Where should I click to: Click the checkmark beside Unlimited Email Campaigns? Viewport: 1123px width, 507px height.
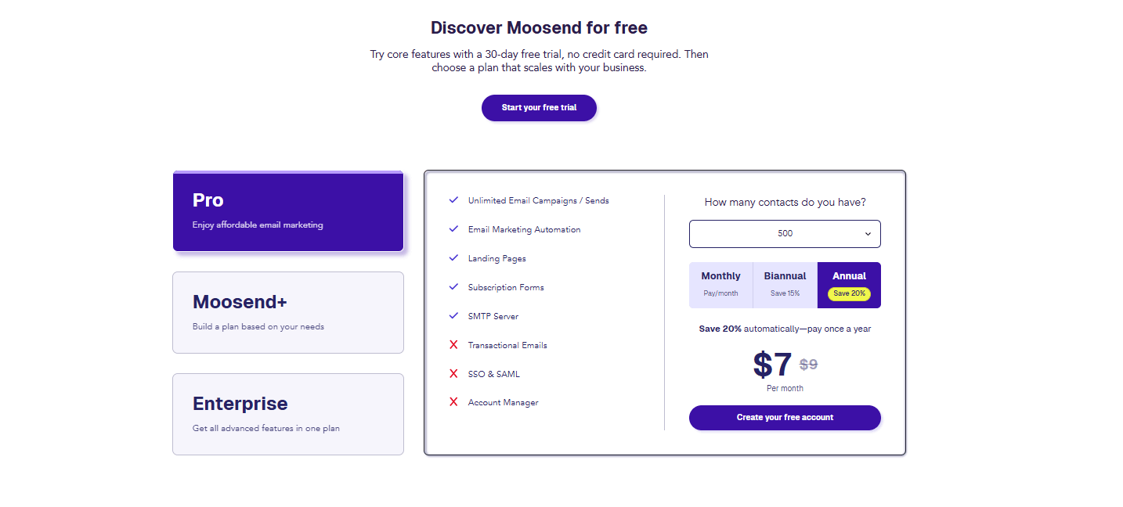(453, 200)
